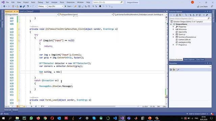
Task: Collapse the shiTomasiToolStripMenuItem_Click method outline
Action: [19, 29]
